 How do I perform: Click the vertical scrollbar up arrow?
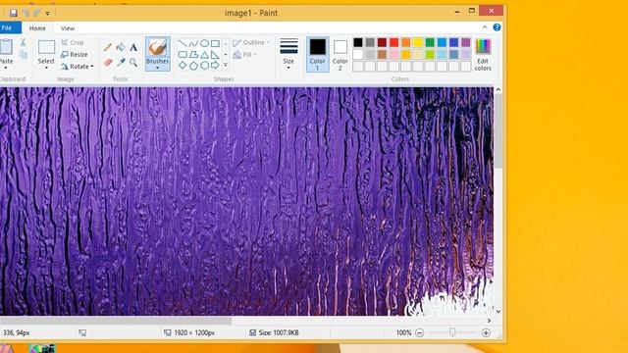pyautogui.click(x=497, y=90)
